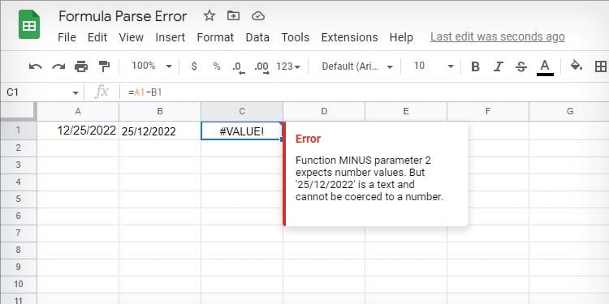Screen dimensions: 609x304
Task: Open the View menu
Action: pos(132,37)
